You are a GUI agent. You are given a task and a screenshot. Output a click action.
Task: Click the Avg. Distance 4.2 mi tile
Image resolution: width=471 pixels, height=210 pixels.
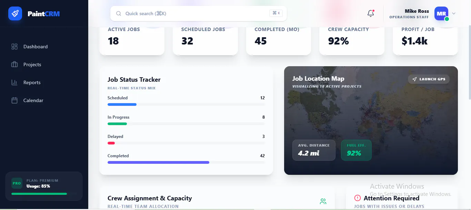314,150
